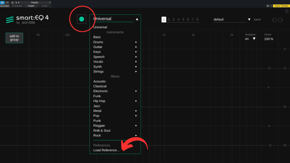Click the next preset arrow in host bar

(x=19, y=2)
